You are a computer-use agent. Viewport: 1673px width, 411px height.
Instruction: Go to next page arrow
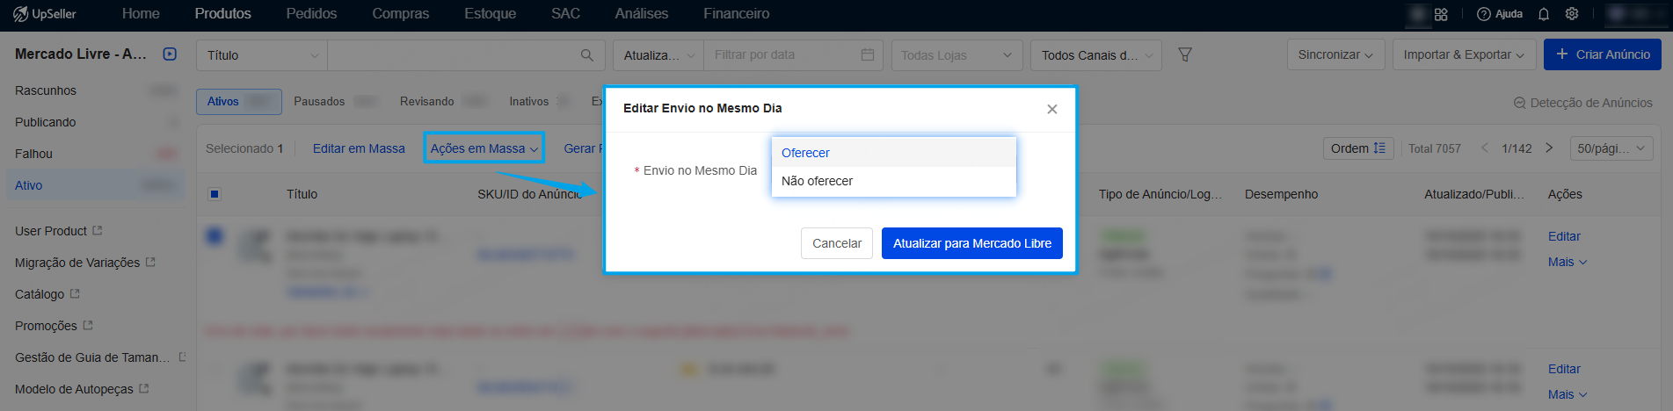point(1549,148)
